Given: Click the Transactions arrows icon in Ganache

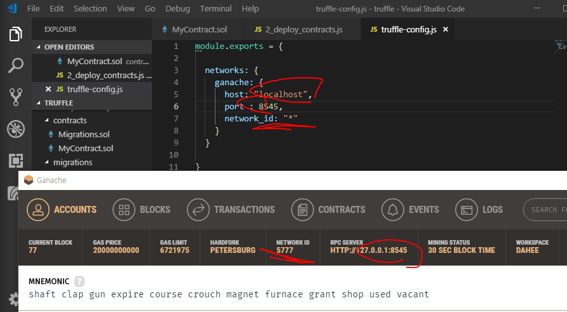Looking at the screenshot, I should (198, 210).
